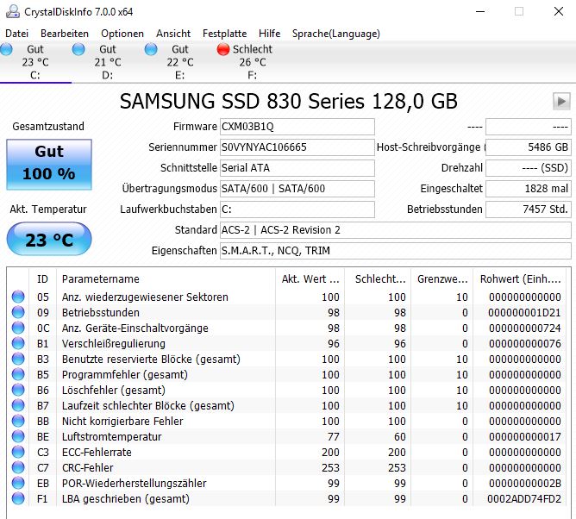576x519 pixels.
Task: Go to next disk with arrow button
Action: click(561, 101)
